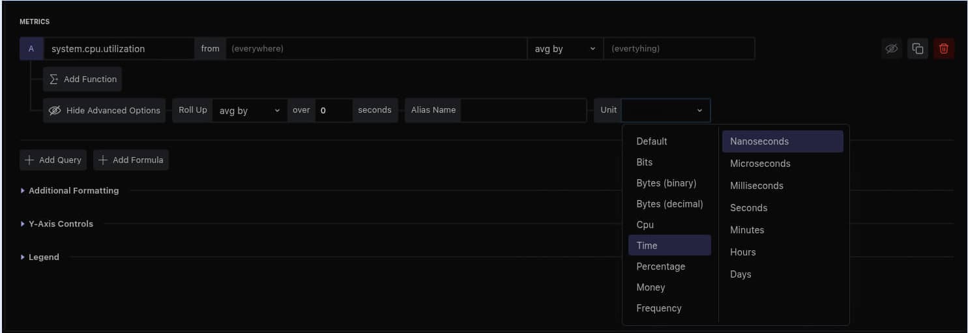Expand Additional Formatting section
Image resolution: width=968 pixels, height=333 pixels.
click(x=70, y=190)
